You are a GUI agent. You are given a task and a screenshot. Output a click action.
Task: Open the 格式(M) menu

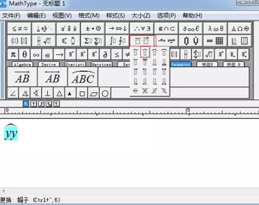coord(89,15)
